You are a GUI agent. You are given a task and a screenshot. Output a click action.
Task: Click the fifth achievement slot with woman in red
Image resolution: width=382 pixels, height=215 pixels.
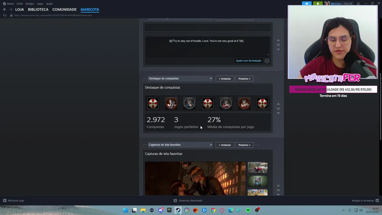coord(226,103)
